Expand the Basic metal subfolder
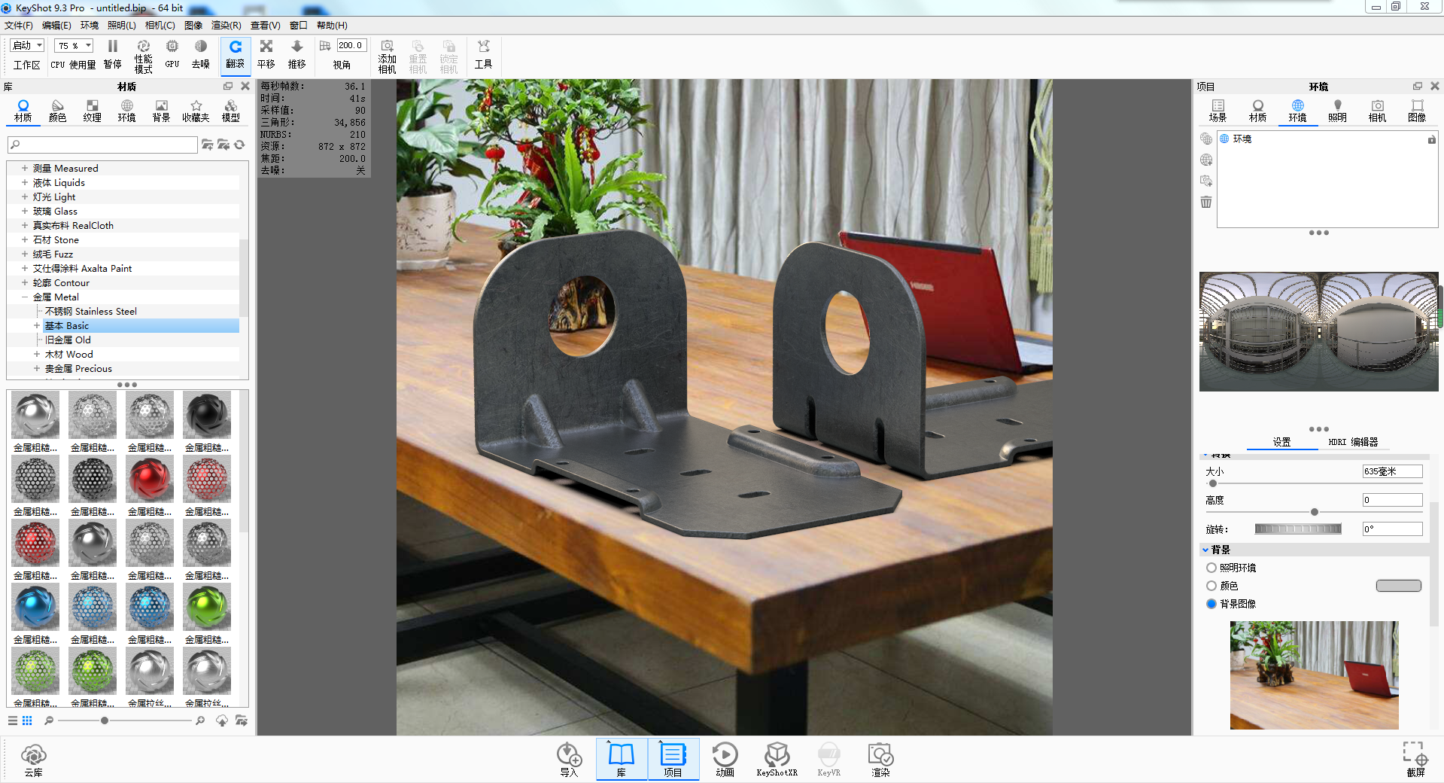 (37, 325)
